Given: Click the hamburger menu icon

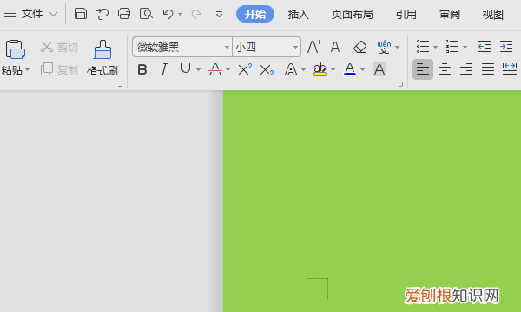Looking at the screenshot, I should [10, 14].
